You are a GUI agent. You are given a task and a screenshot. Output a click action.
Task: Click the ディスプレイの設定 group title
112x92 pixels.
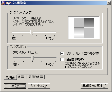(x=21, y=13)
